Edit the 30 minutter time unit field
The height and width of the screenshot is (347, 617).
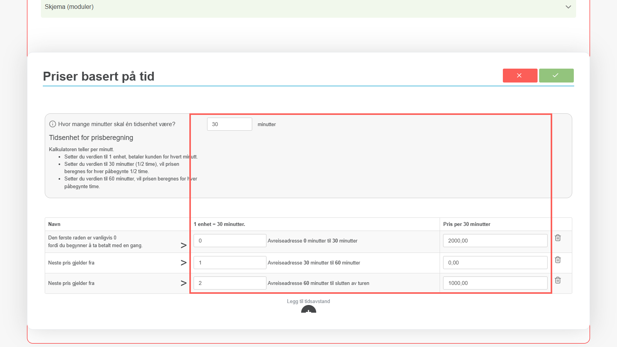(x=229, y=124)
